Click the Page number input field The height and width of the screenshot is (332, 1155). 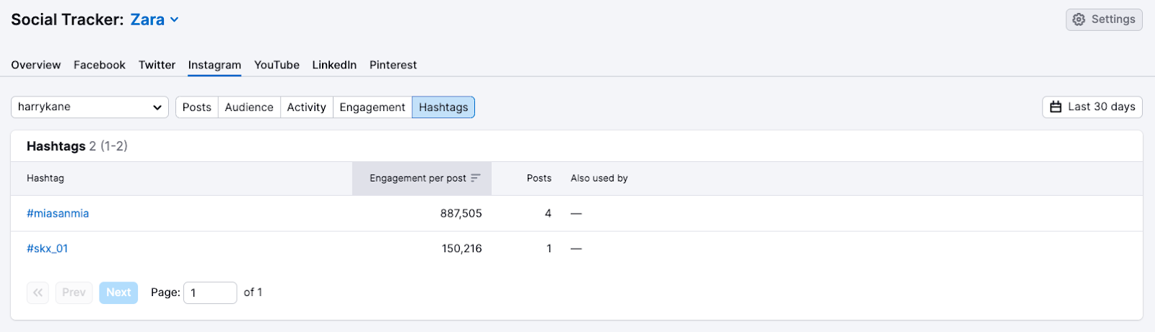pos(210,292)
